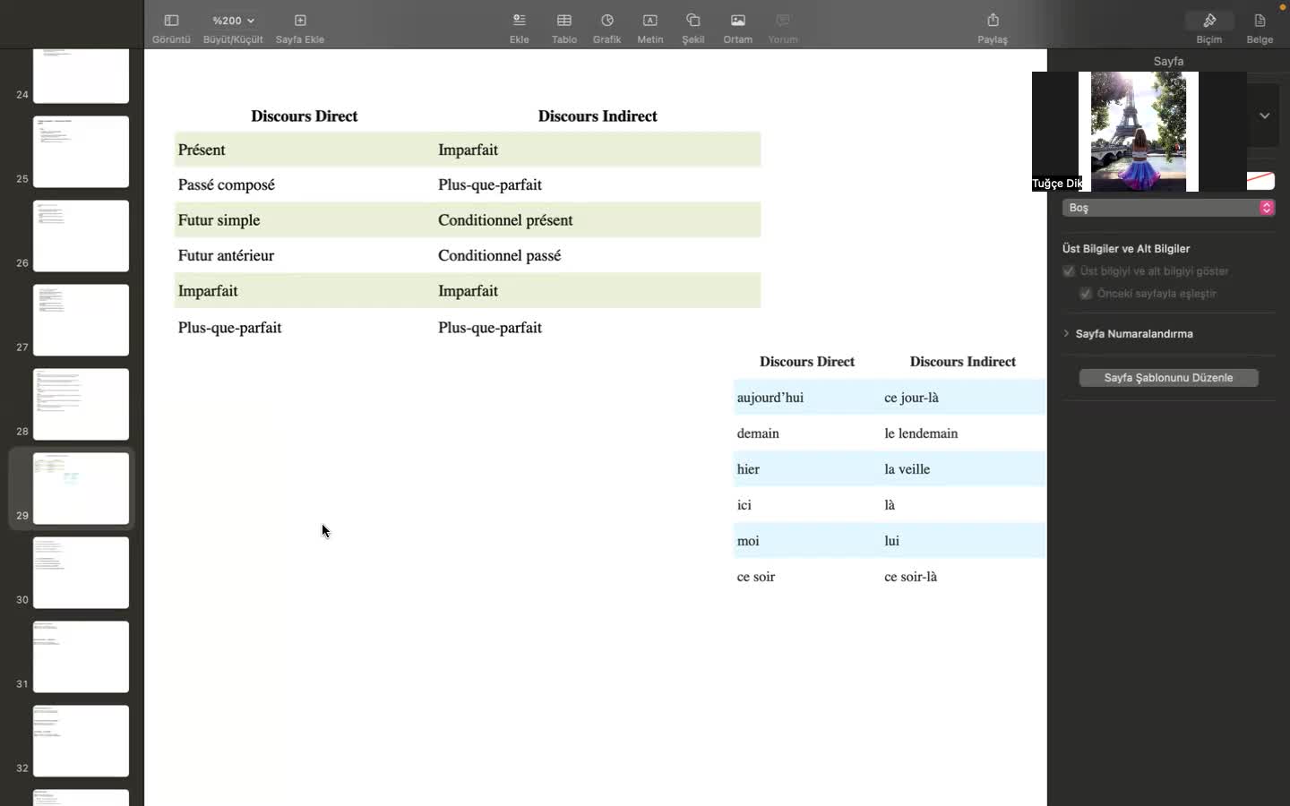Select the Passé composé cell
Image resolution: width=1290 pixels, height=806 pixels.
(x=305, y=184)
